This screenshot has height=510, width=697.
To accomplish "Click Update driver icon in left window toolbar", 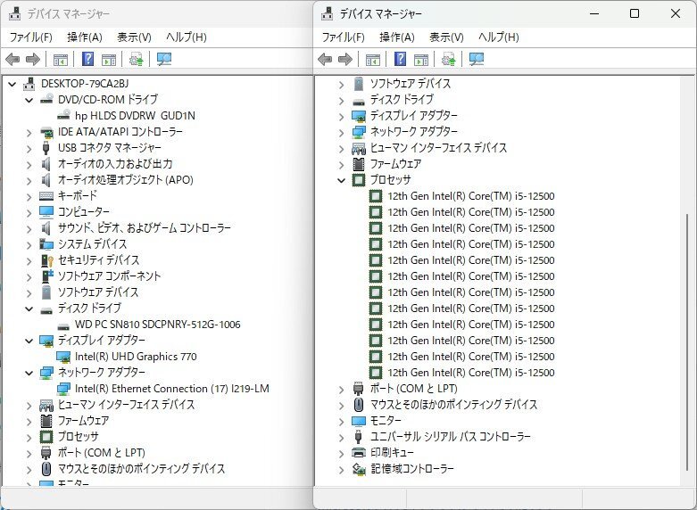I will tap(136, 59).
